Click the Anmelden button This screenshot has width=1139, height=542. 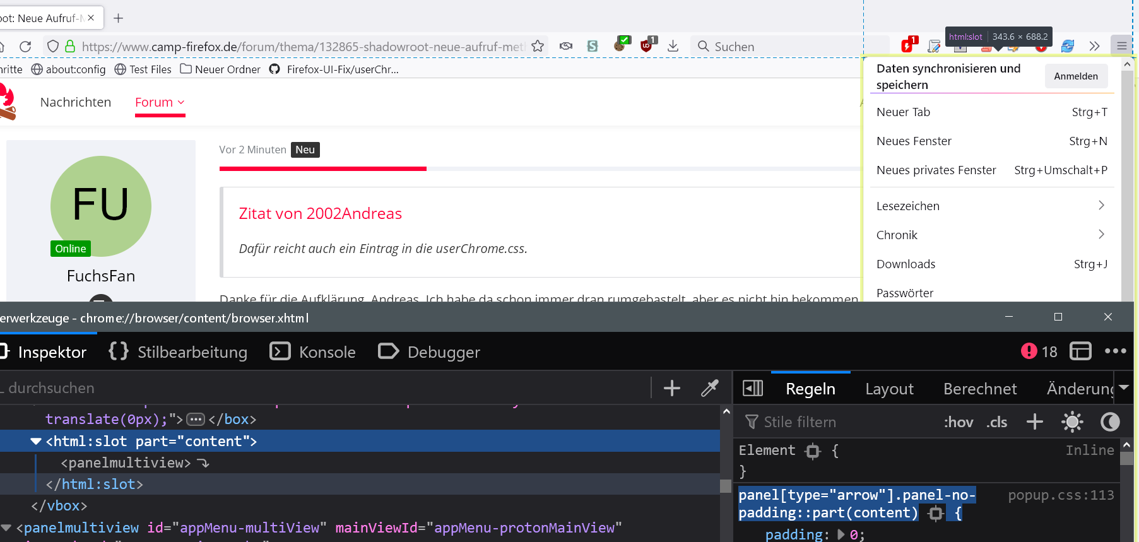click(x=1076, y=76)
